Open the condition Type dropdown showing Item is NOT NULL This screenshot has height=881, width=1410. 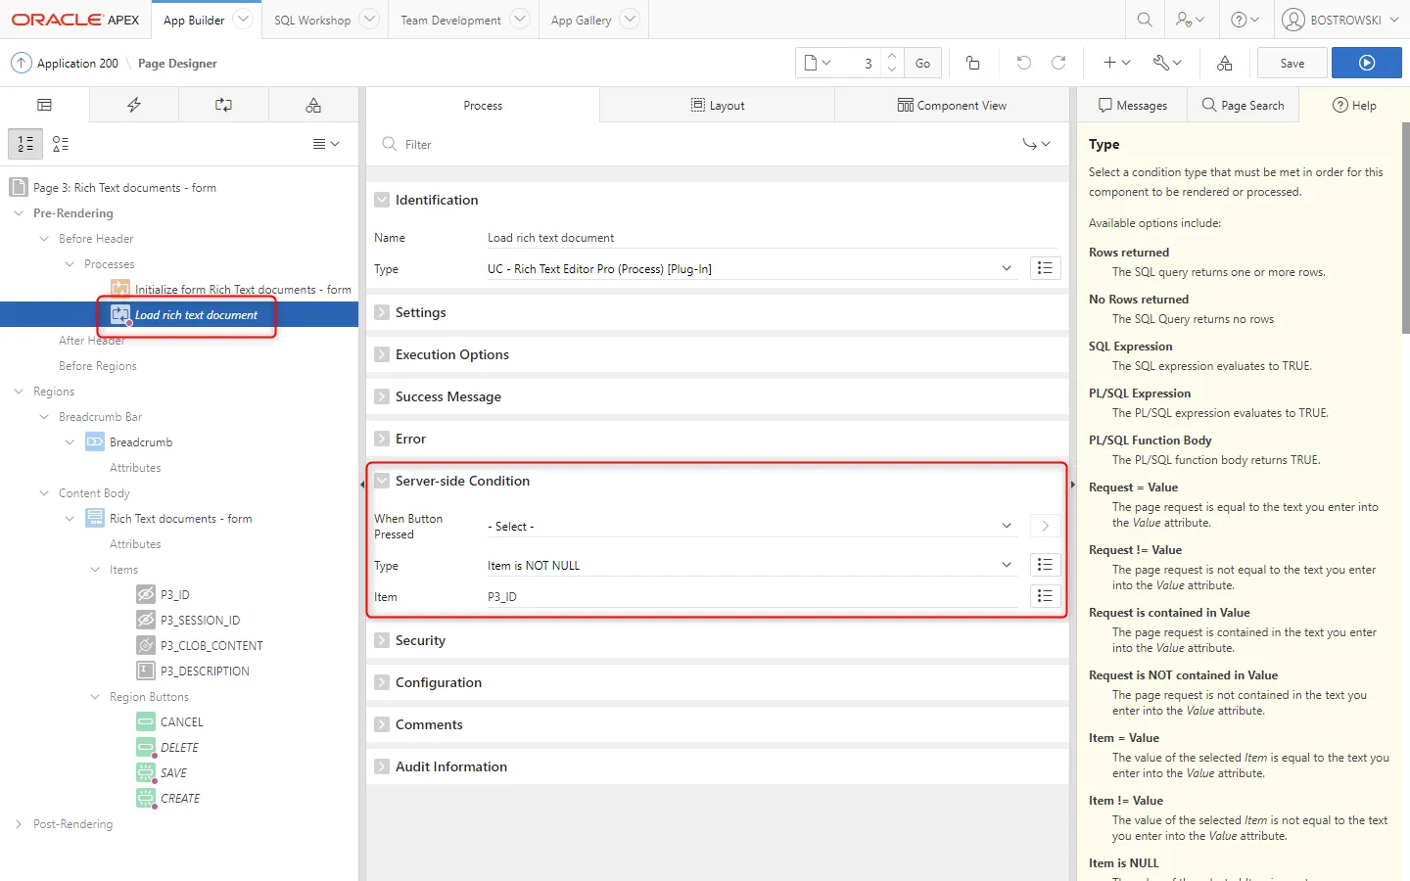click(749, 566)
